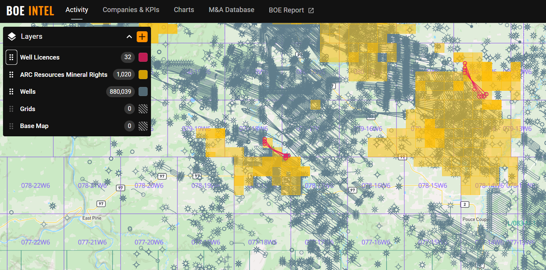The image size is (546, 270).
Task: Click the 078-15W6 township label
Action: [x=433, y=186]
